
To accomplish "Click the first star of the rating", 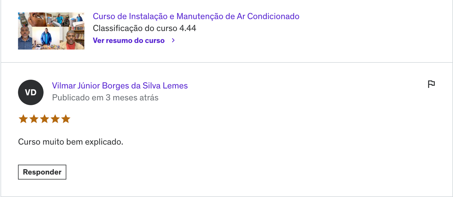I will pos(23,119).
